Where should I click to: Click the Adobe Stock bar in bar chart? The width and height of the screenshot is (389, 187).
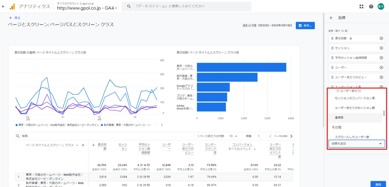point(211,107)
